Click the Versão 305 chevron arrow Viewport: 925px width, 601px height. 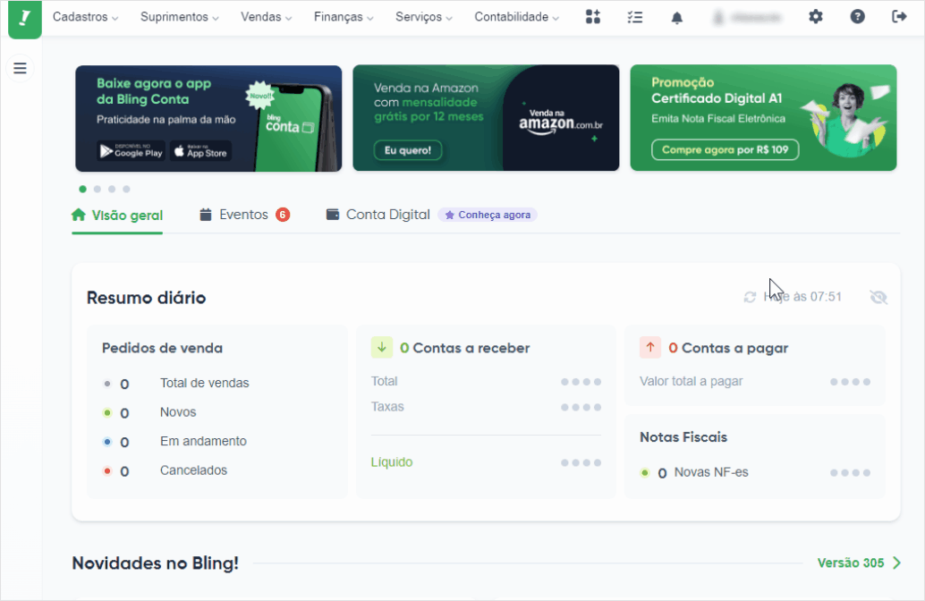tap(896, 563)
